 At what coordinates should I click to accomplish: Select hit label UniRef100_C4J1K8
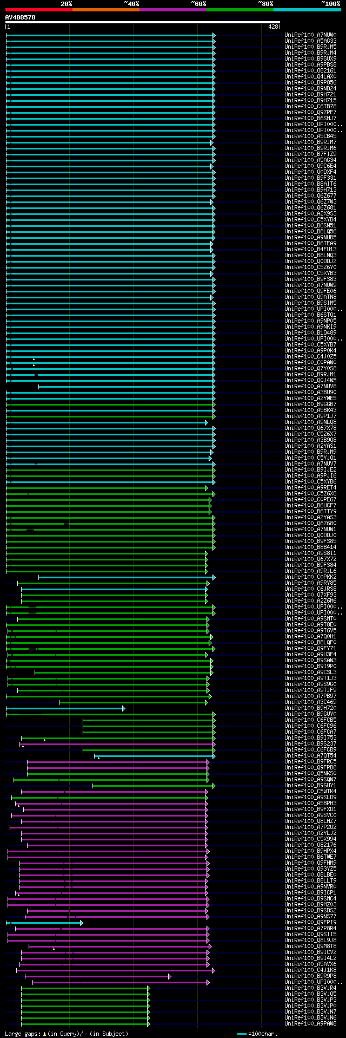coord(310,970)
